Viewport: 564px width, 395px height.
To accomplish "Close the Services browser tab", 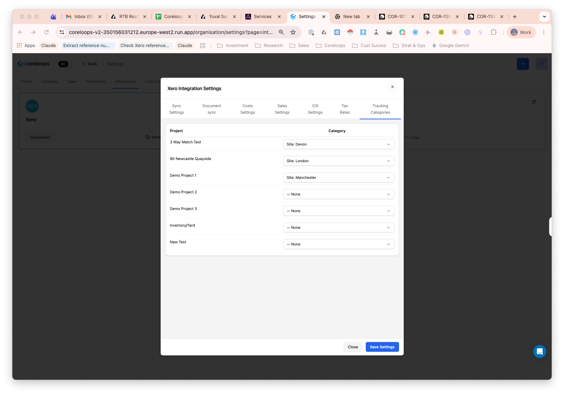I will (279, 17).
